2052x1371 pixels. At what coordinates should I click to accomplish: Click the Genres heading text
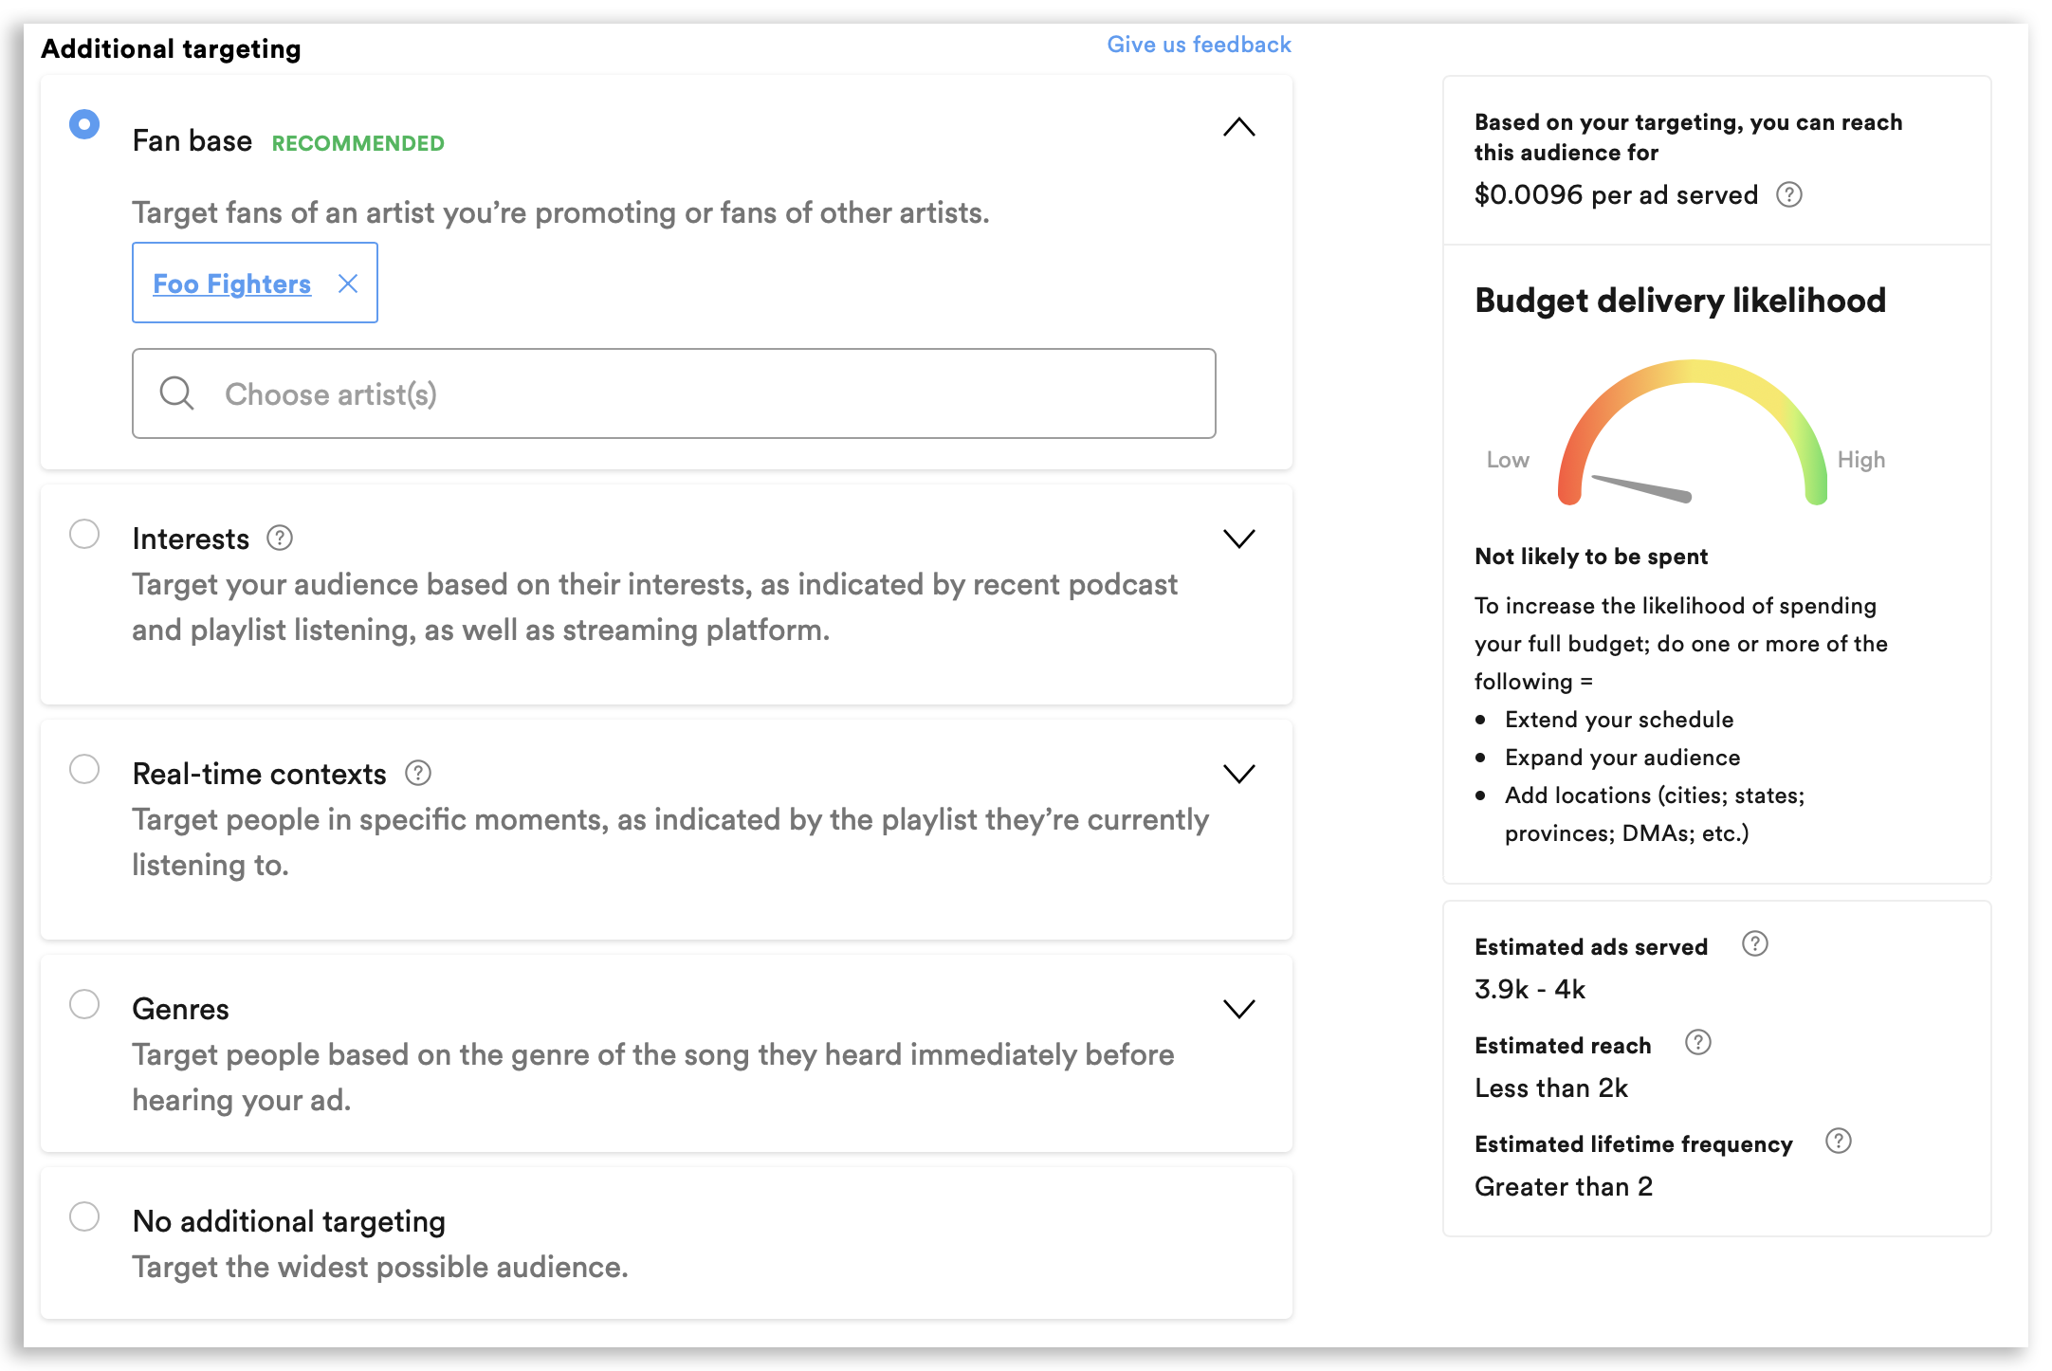(x=181, y=1009)
